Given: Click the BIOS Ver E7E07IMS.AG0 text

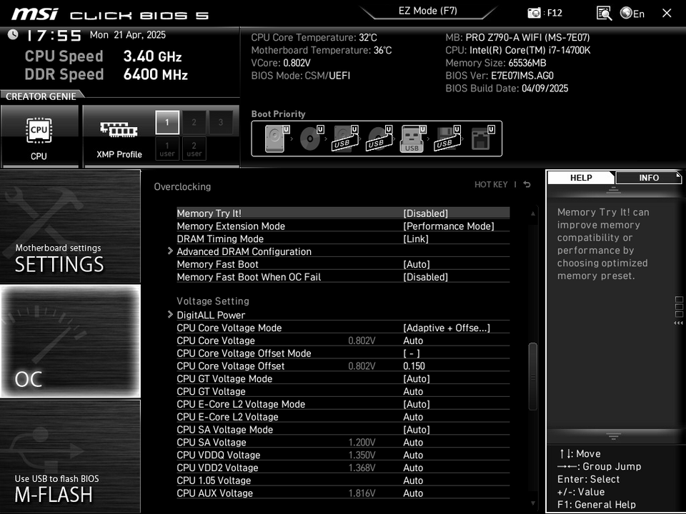Looking at the screenshot, I should pos(499,76).
